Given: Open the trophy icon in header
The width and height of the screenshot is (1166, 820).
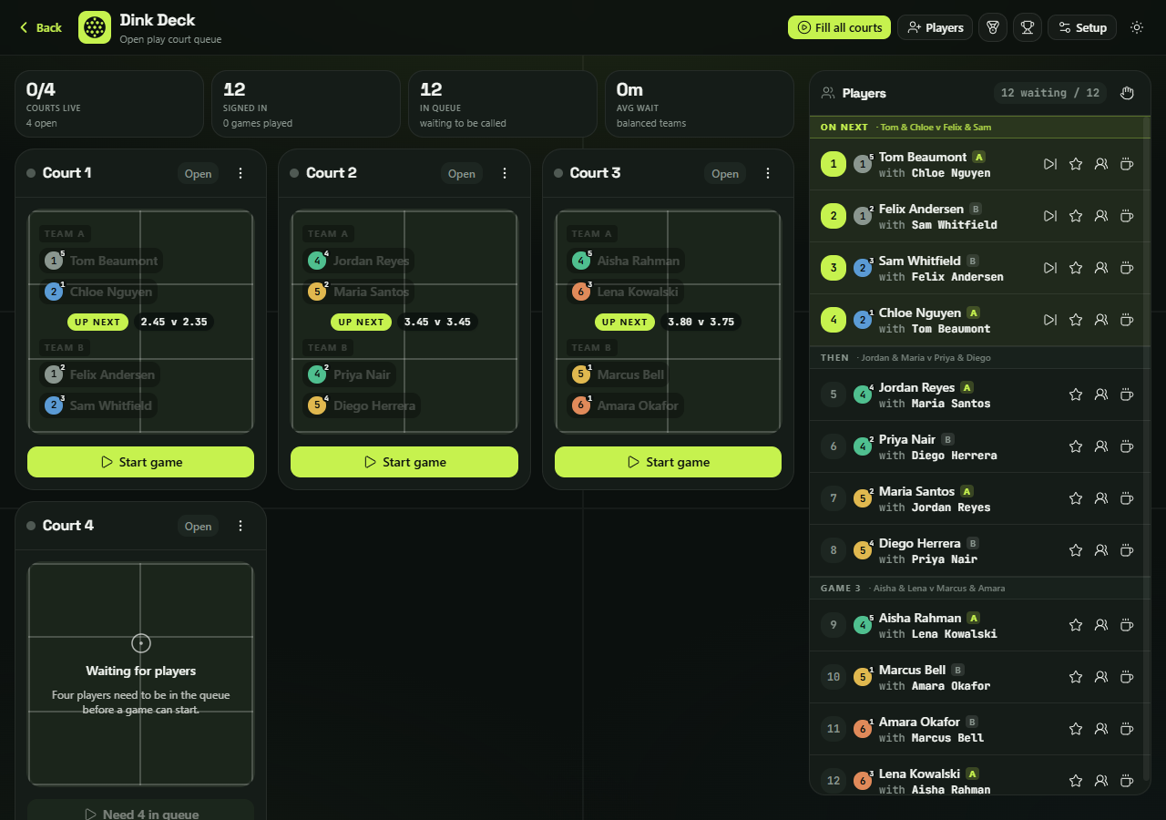Looking at the screenshot, I should point(1028,27).
